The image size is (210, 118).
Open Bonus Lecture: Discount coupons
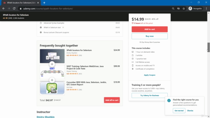click(x=56, y=32)
